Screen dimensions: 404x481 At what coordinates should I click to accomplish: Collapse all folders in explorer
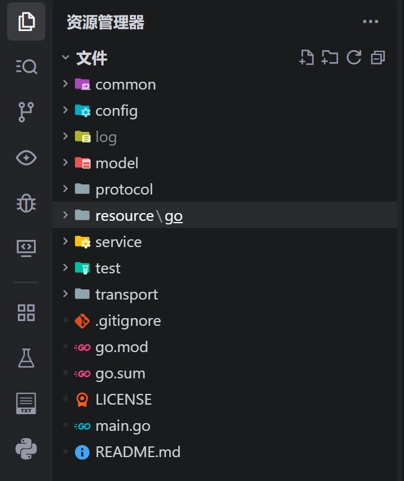[x=378, y=57]
